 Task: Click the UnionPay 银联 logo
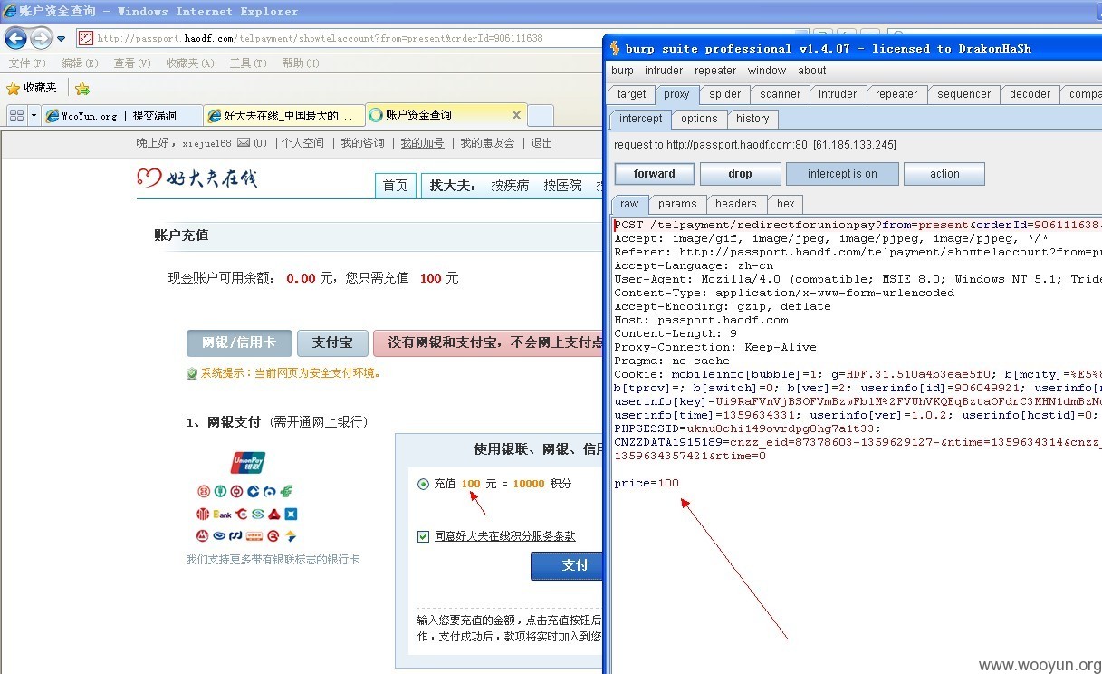pyautogui.click(x=247, y=462)
